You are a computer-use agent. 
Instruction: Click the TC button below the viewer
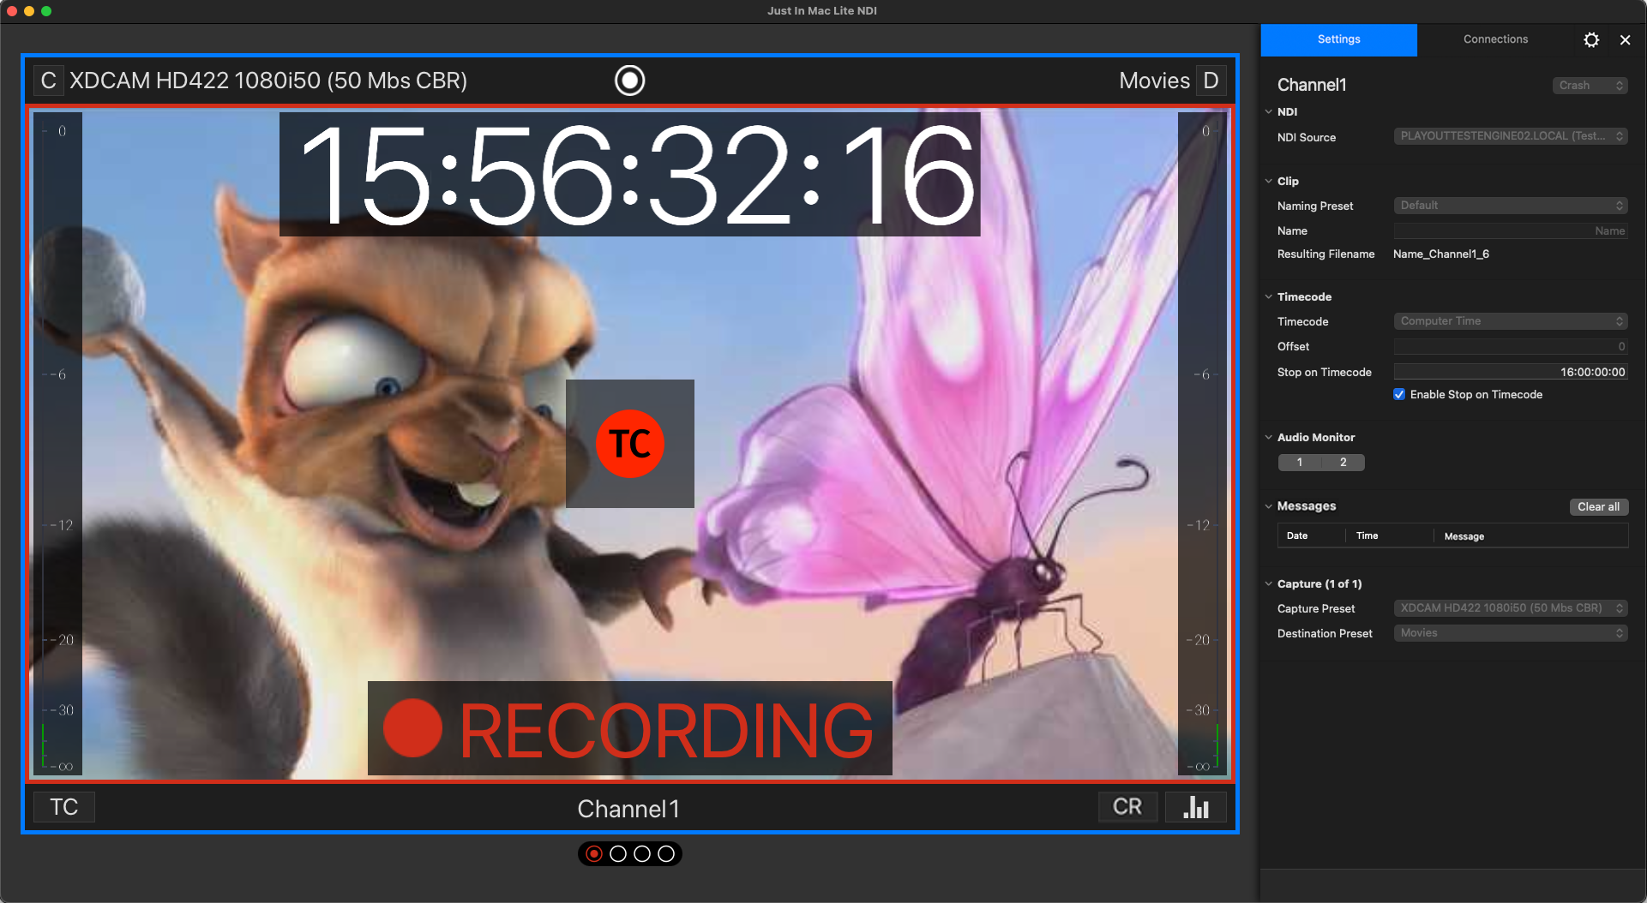(x=64, y=807)
